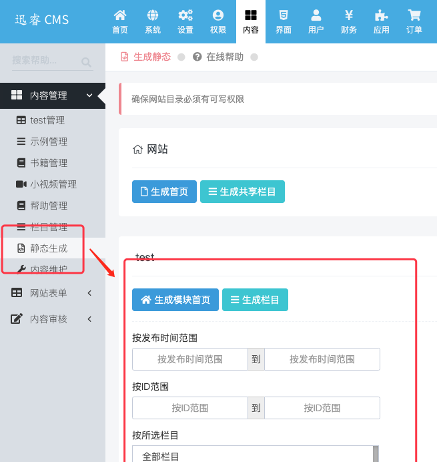
Task: Click the 生成栏目 button under test
Action: [255, 300]
